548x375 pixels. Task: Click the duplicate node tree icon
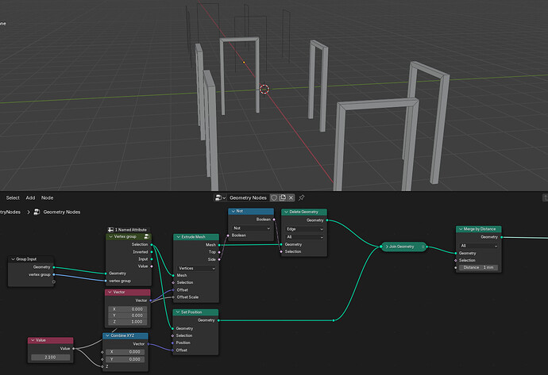tap(283, 197)
